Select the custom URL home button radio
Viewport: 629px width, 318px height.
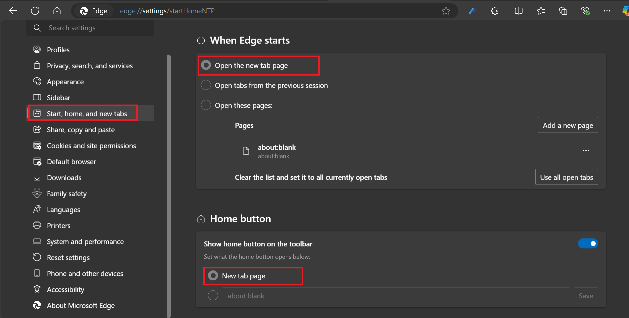[x=213, y=295]
